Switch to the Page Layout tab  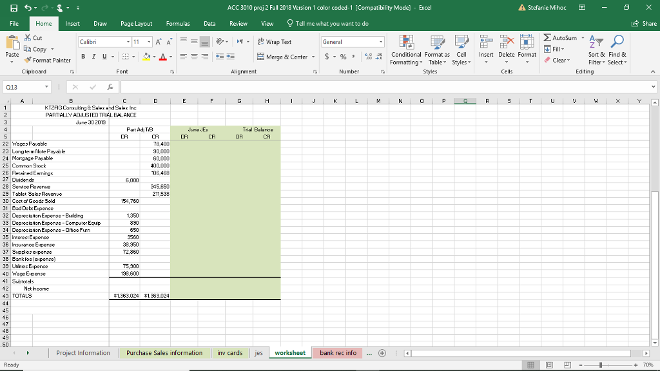137,24
